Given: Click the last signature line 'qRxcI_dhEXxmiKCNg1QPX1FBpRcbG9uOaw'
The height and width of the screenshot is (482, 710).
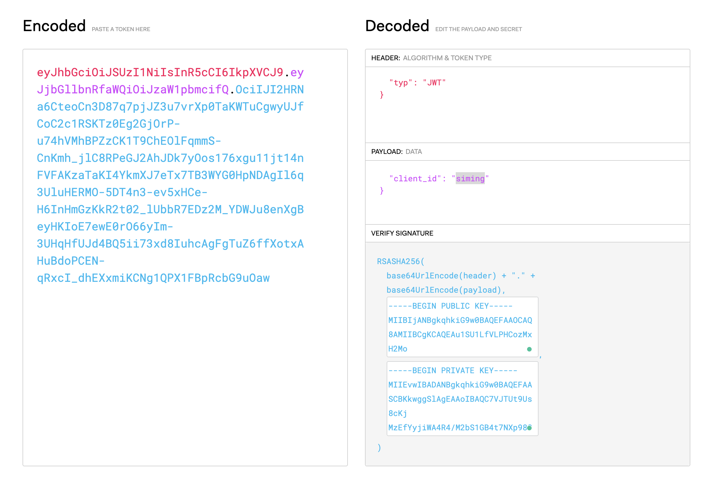Looking at the screenshot, I should pos(153,278).
